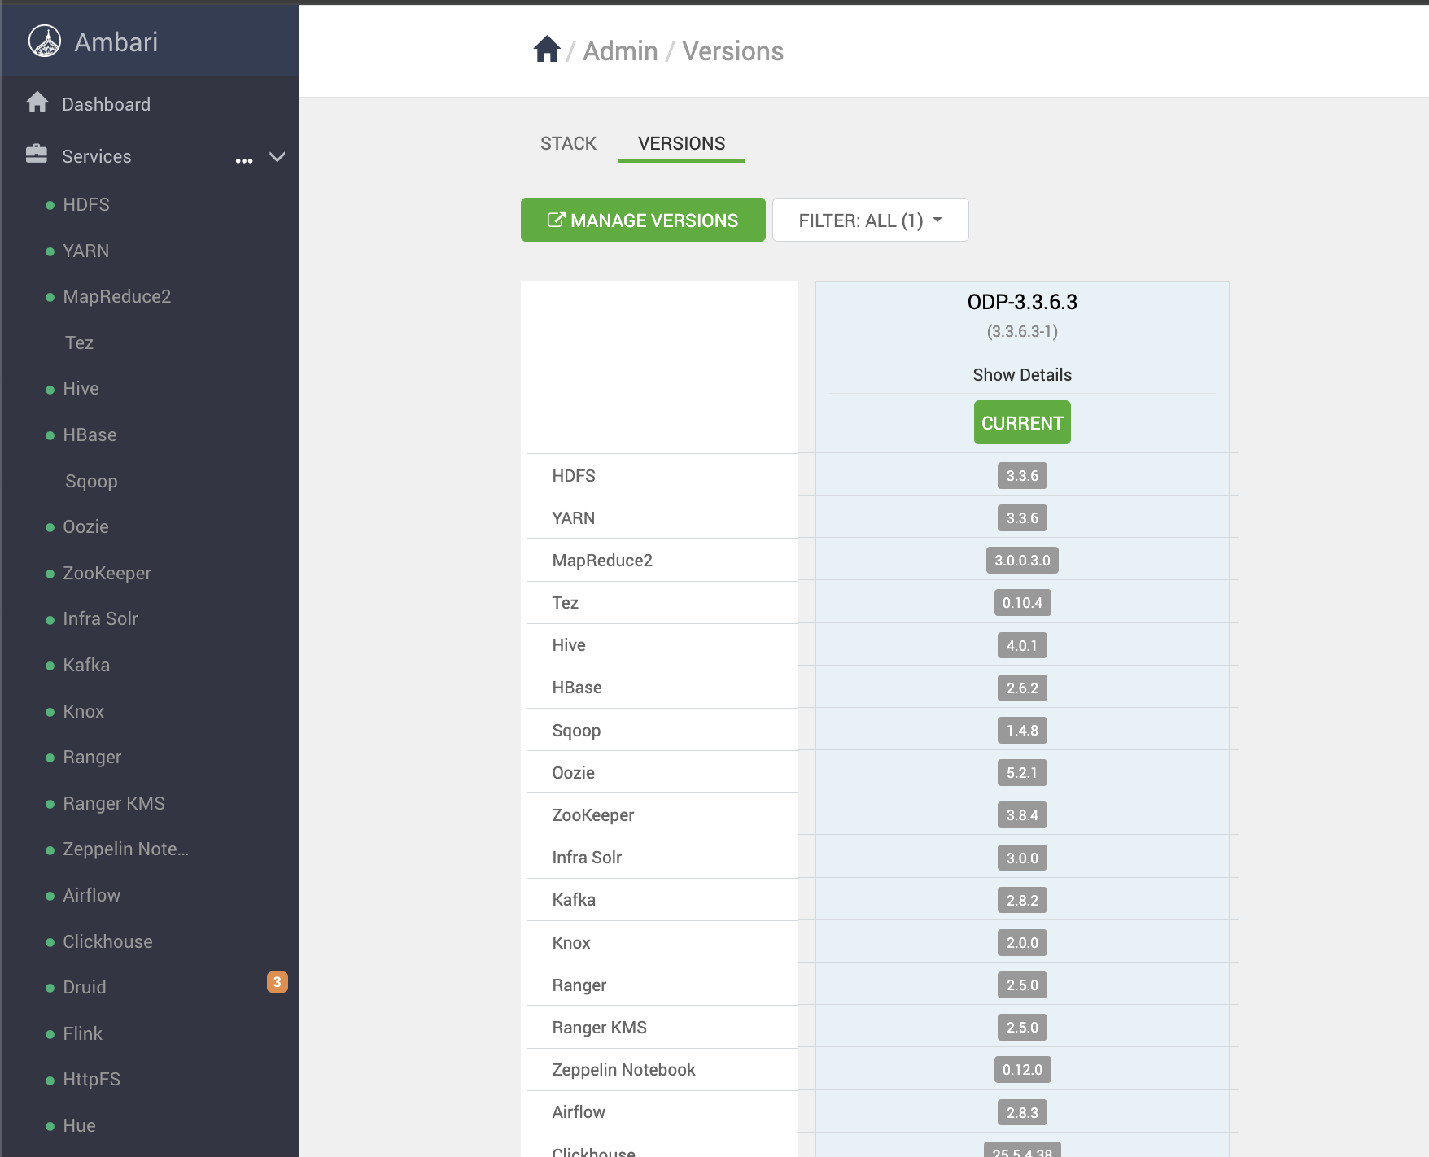
Task: Go to Oozie service in sidebar
Action: pyautogui.click(x=85, y=526)
